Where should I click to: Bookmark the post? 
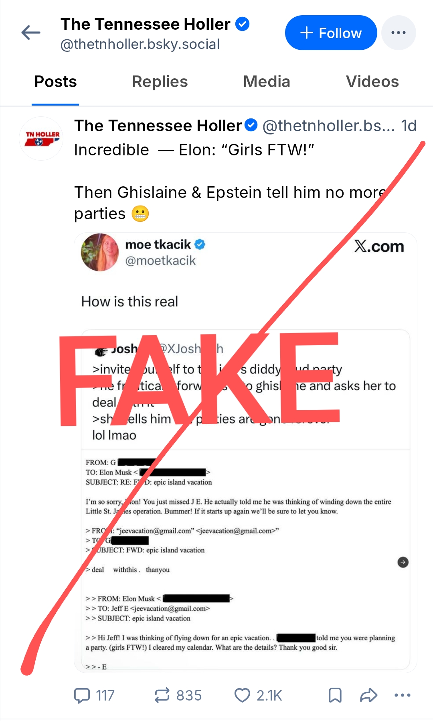pyautogui.click(x=335, y=695)
